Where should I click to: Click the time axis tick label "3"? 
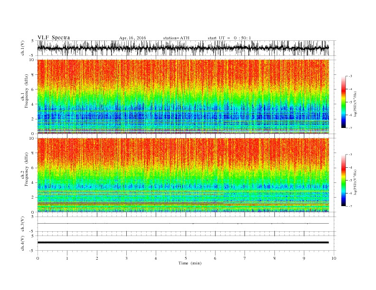(x=126, y=258)
